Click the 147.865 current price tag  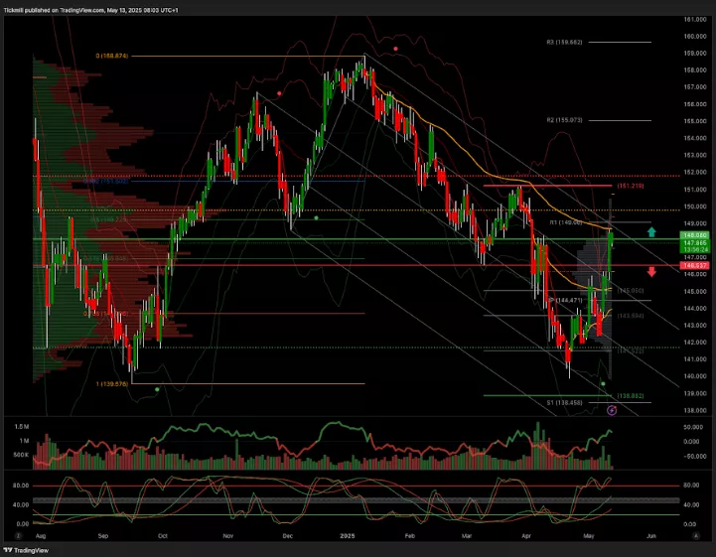(694, 242)
